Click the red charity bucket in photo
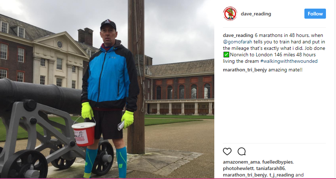This screenshot has height=179, width=336. [84, 134]
